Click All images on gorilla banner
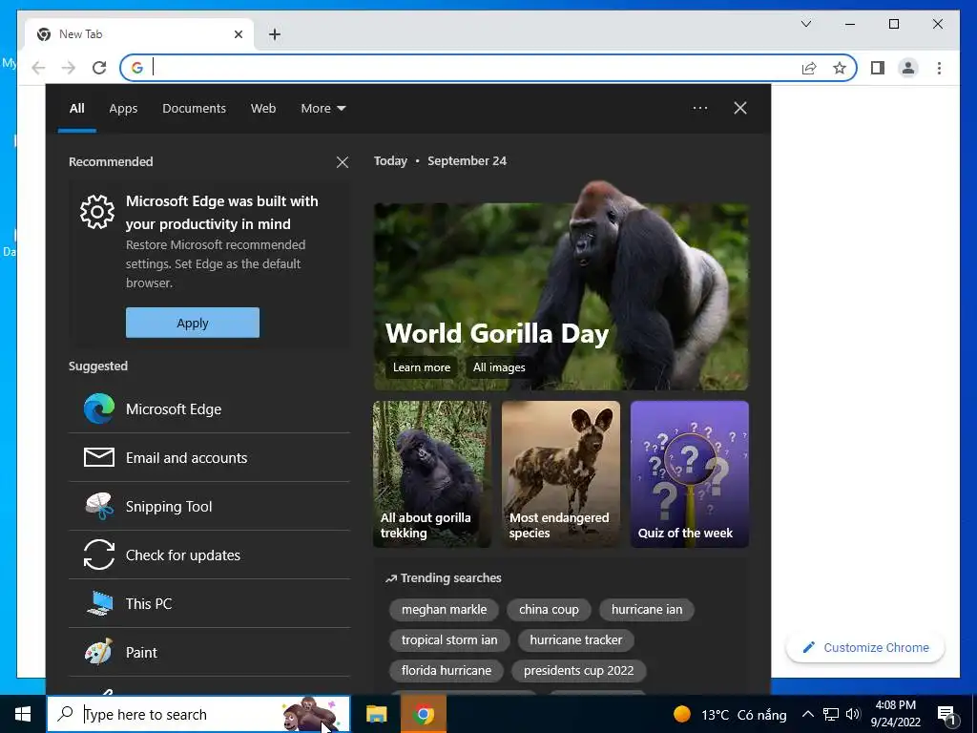The image size is (977, 733). click(x=499, y=367)
